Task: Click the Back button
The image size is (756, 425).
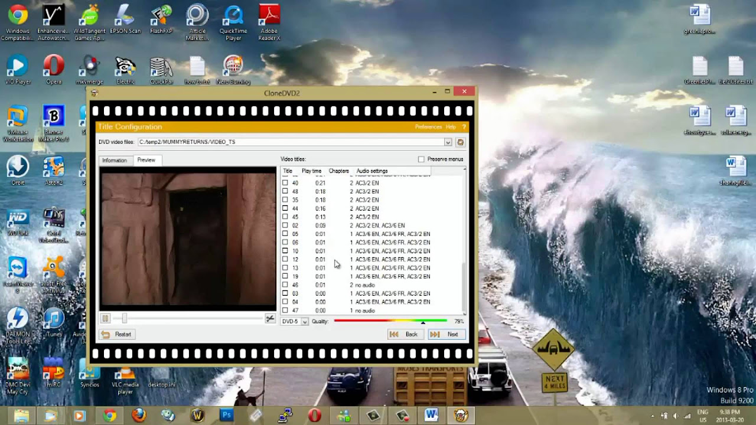Action: (405, 335)
